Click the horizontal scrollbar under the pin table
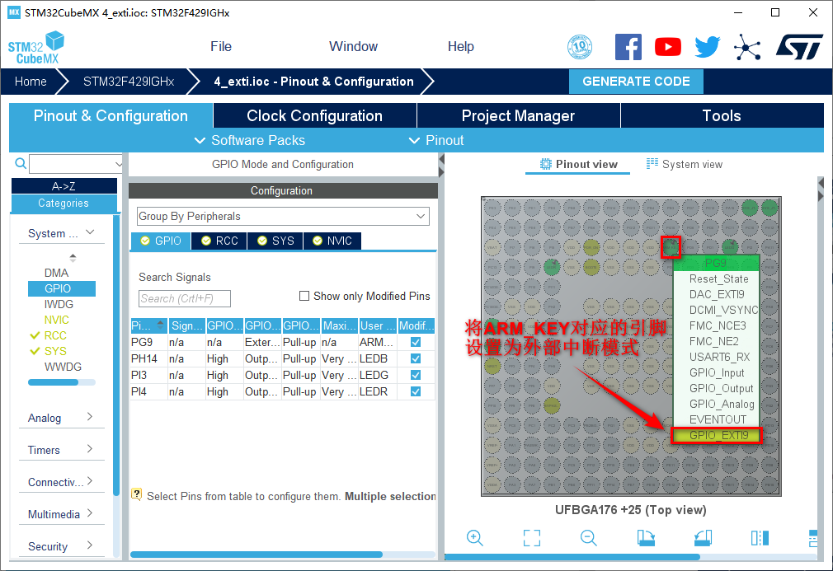 coord(256,555)
